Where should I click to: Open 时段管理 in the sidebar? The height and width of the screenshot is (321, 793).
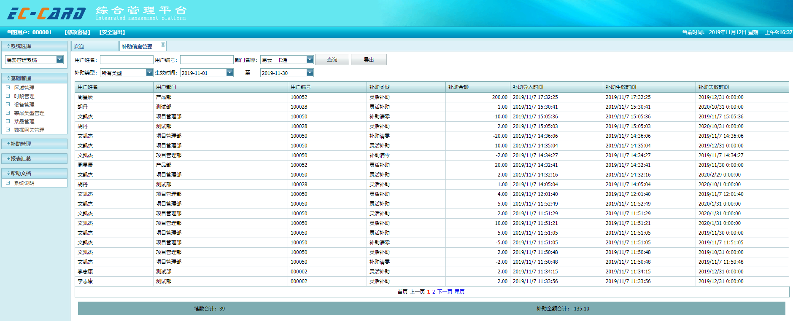click(24, 96)
